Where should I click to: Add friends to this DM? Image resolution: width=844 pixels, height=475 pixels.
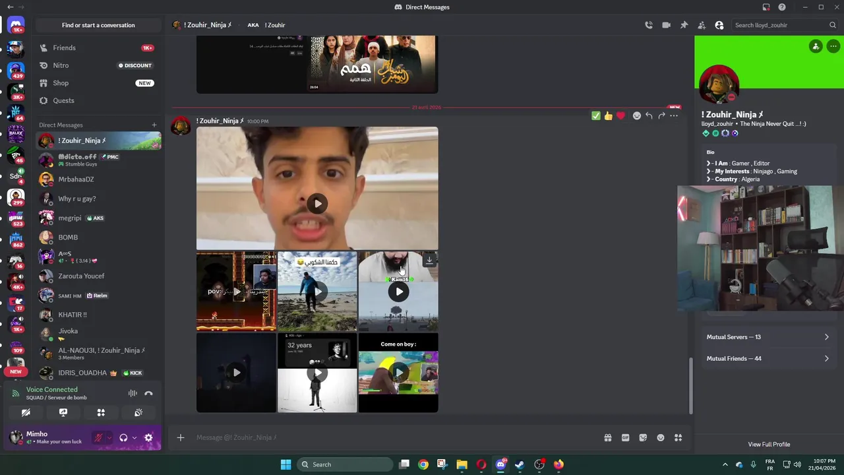click(702, 25)
